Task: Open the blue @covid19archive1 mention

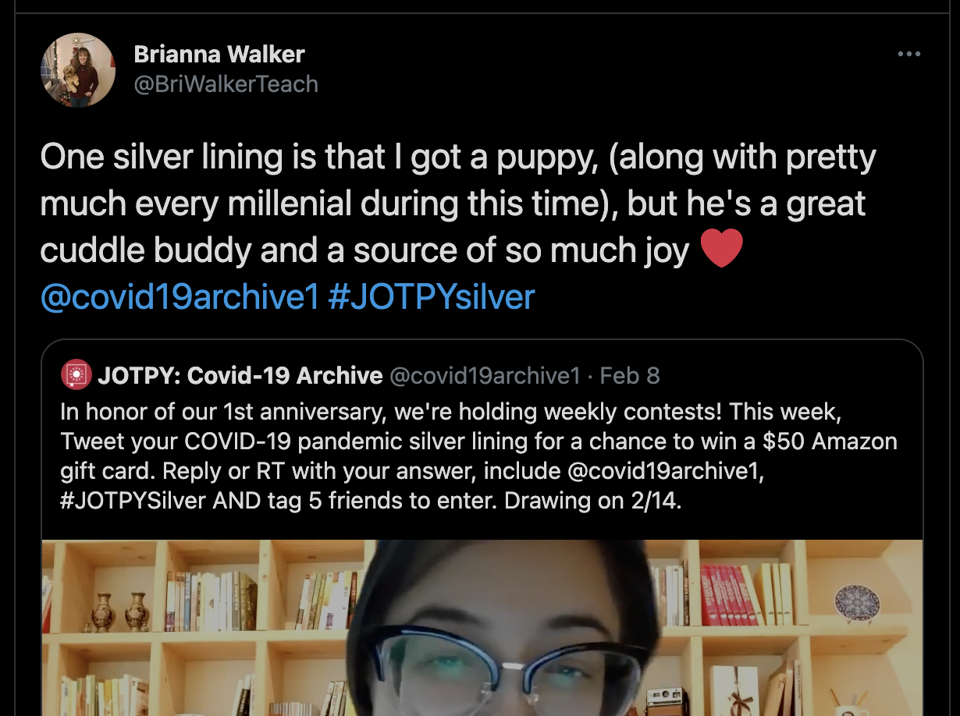Action: (180, 297)
